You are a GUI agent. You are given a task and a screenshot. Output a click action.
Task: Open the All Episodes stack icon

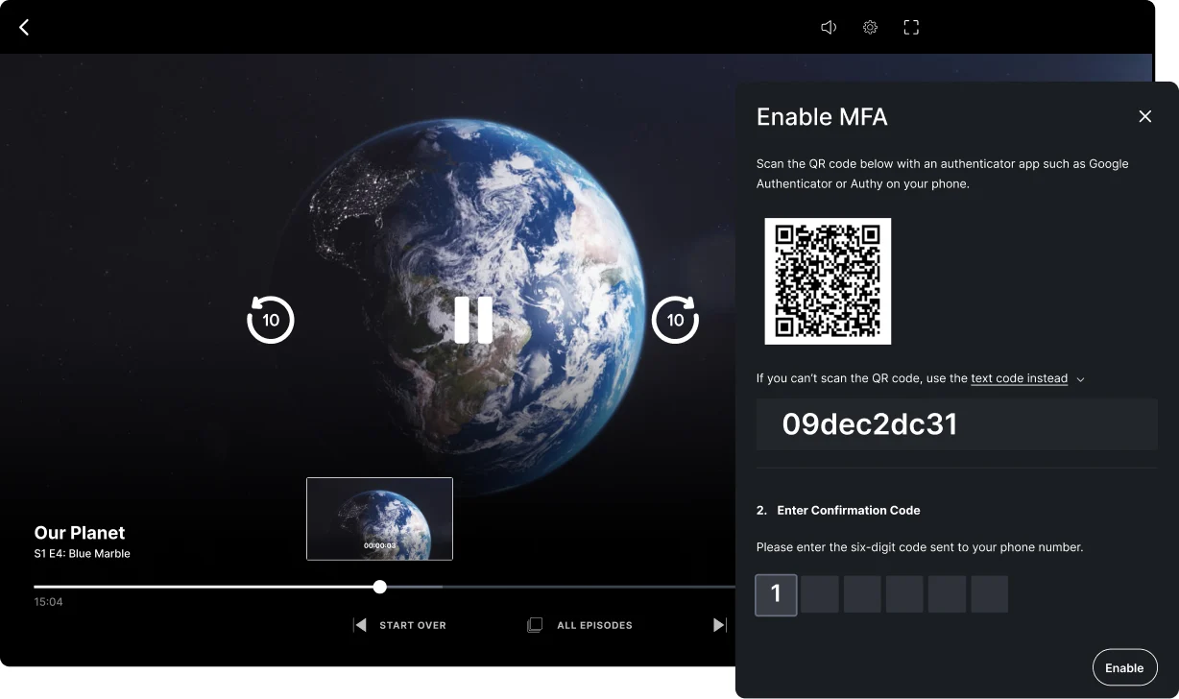pos(535,625)
